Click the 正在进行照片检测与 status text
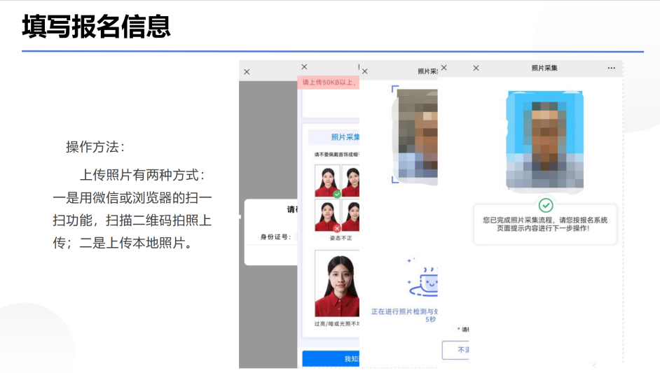The height and width of the screenshot is (373, 660). click(404, 311)
